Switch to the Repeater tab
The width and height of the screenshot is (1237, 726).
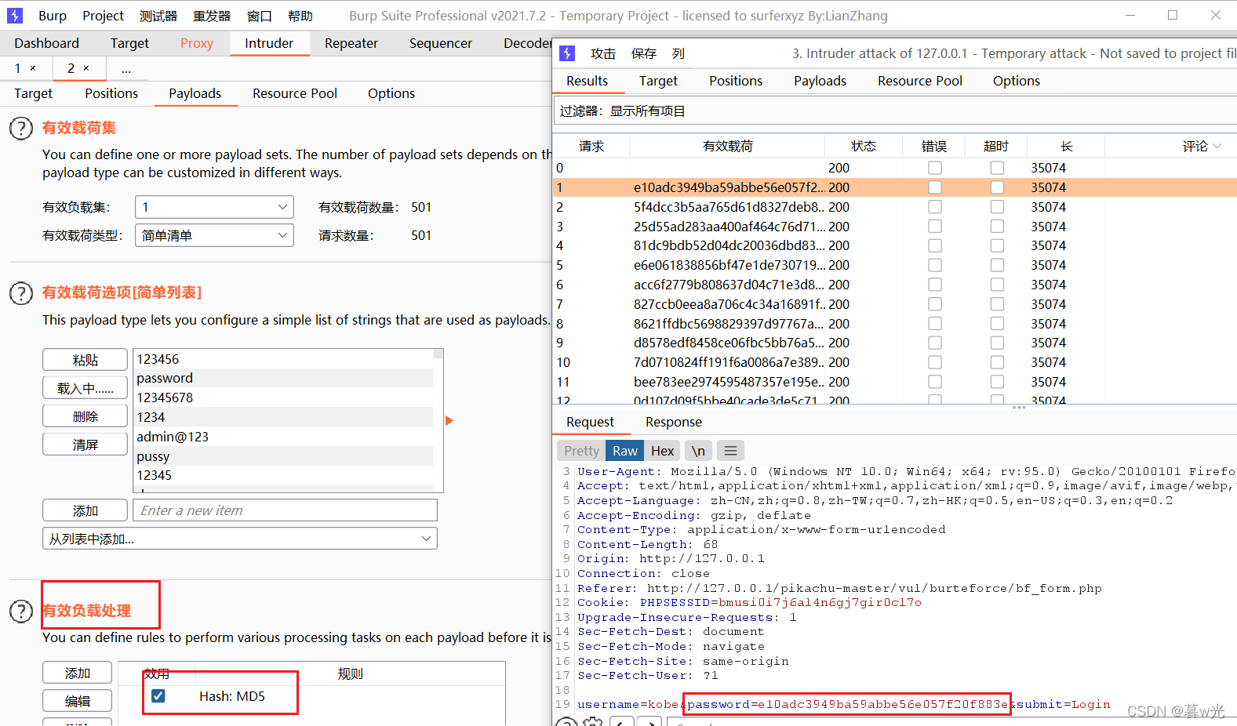(x=351, y=43)
